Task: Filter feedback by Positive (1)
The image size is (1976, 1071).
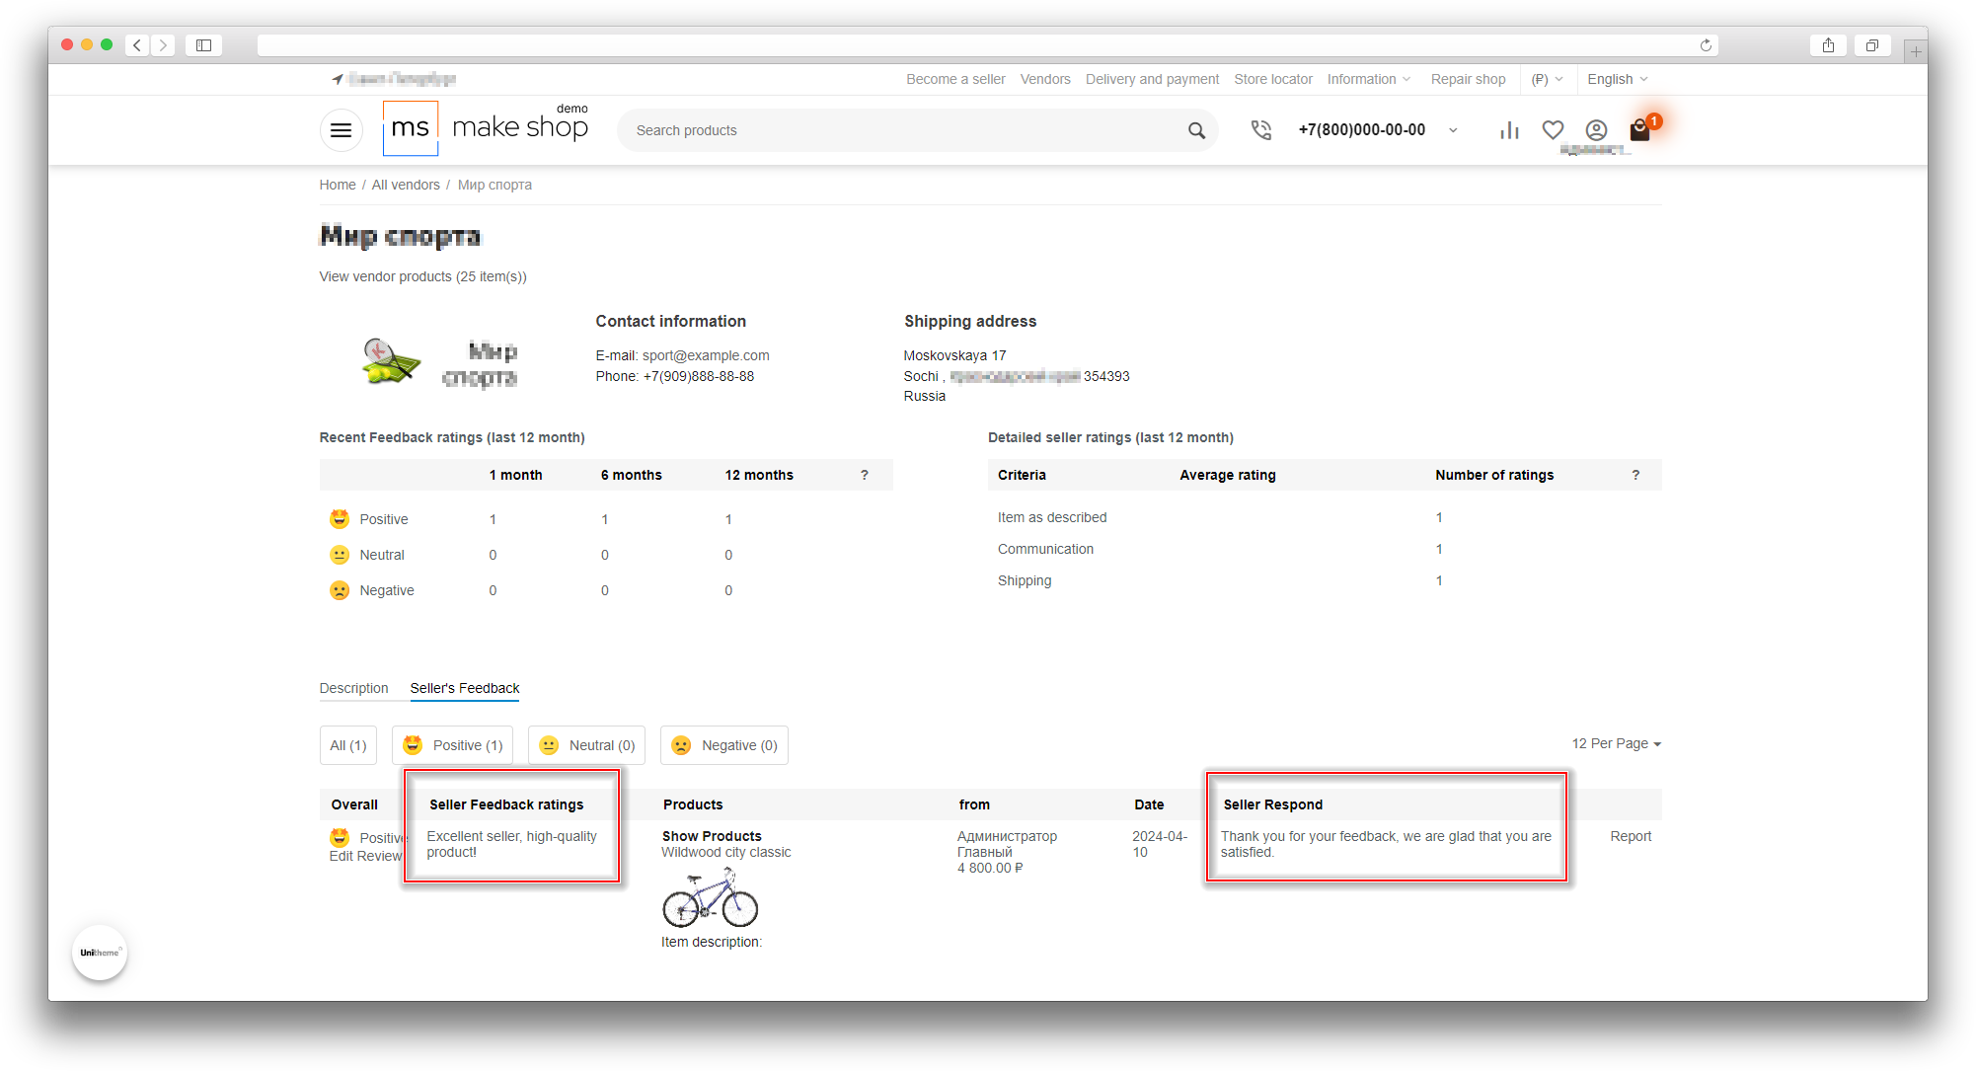Action: coord(454,745)
